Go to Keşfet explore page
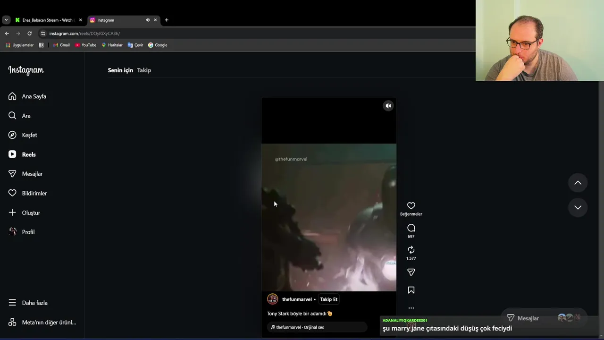The image size is (604, 340). click(x=23, y=135)
